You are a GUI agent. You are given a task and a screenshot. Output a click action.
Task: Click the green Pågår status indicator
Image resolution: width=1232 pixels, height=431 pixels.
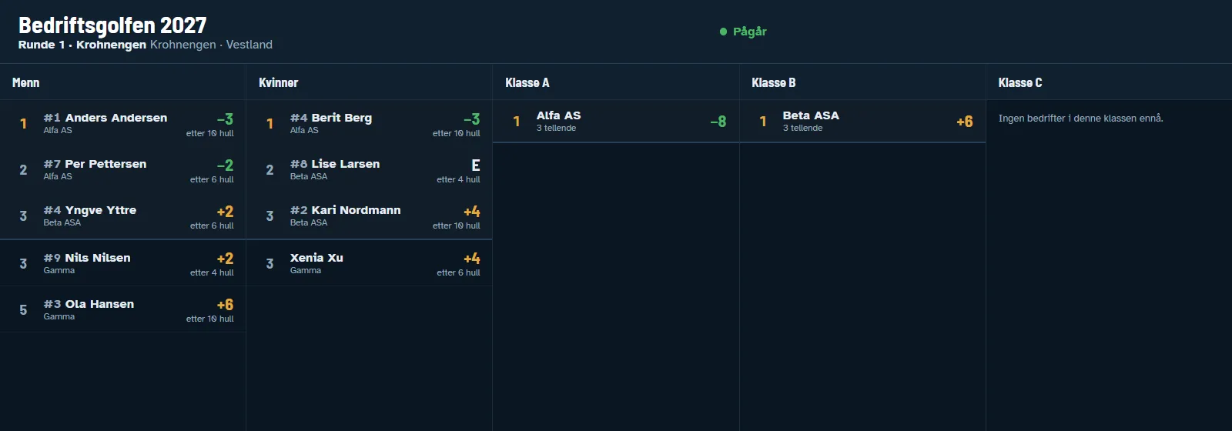click(x=743, y=32)
